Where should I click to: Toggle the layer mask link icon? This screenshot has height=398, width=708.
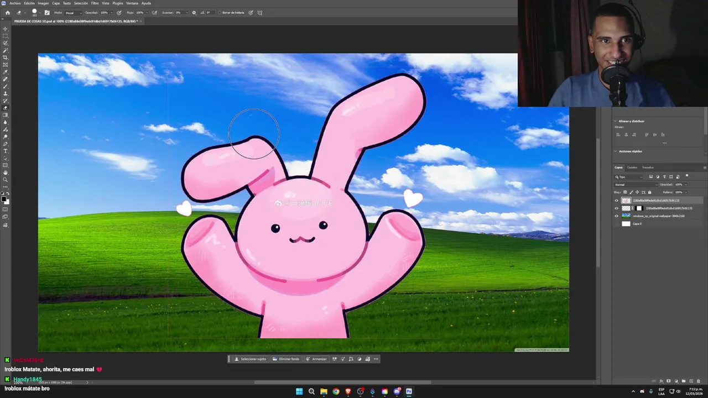[x=633, y=208]
